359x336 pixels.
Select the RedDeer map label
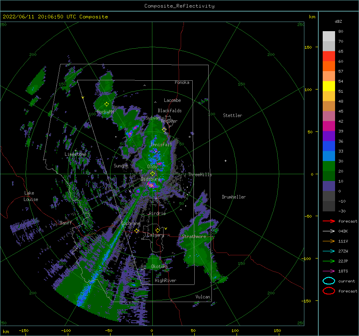[169, 121]
